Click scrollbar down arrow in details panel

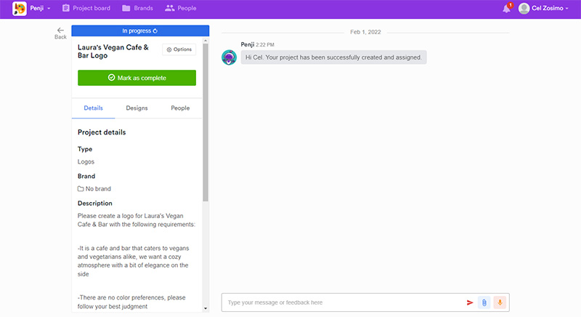206,308
